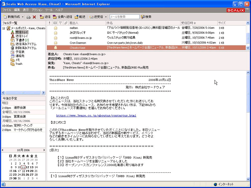Click envelope icon of みはりなっくす message
Viewport: 251px width, 188px height.
click(56, 33)
